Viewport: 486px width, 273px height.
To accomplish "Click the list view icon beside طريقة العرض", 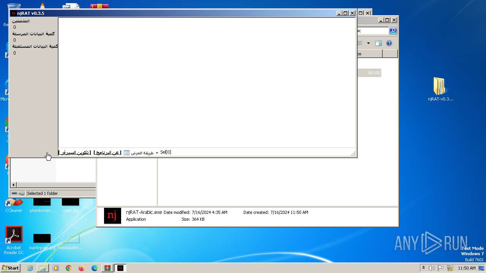I will tap(127, 152).
